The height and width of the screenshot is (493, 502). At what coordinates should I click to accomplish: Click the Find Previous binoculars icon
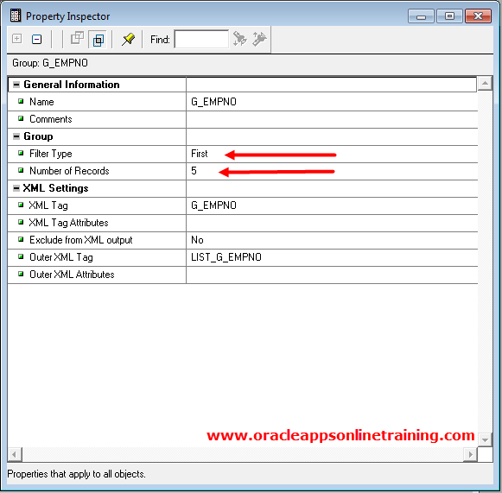(239, 39)
